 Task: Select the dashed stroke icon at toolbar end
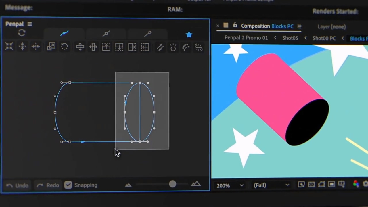click(198, 47)
